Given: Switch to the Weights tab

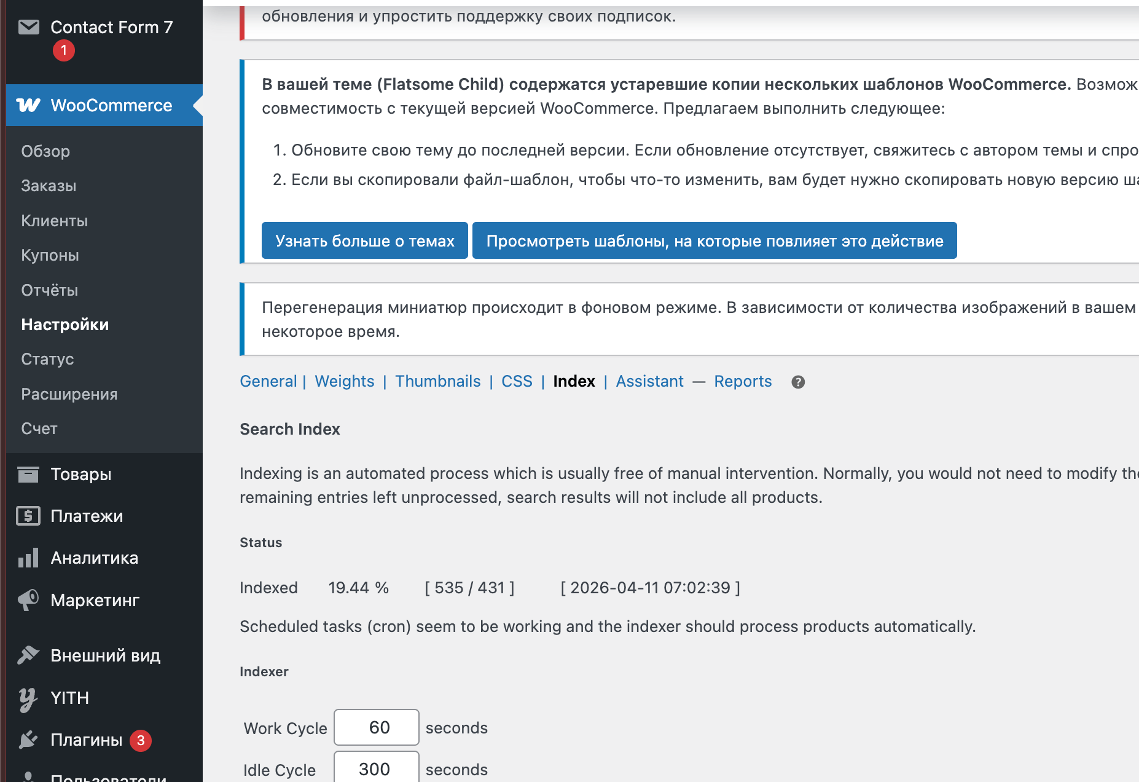Looking at the screenshot, I should [x=345, y=381].
